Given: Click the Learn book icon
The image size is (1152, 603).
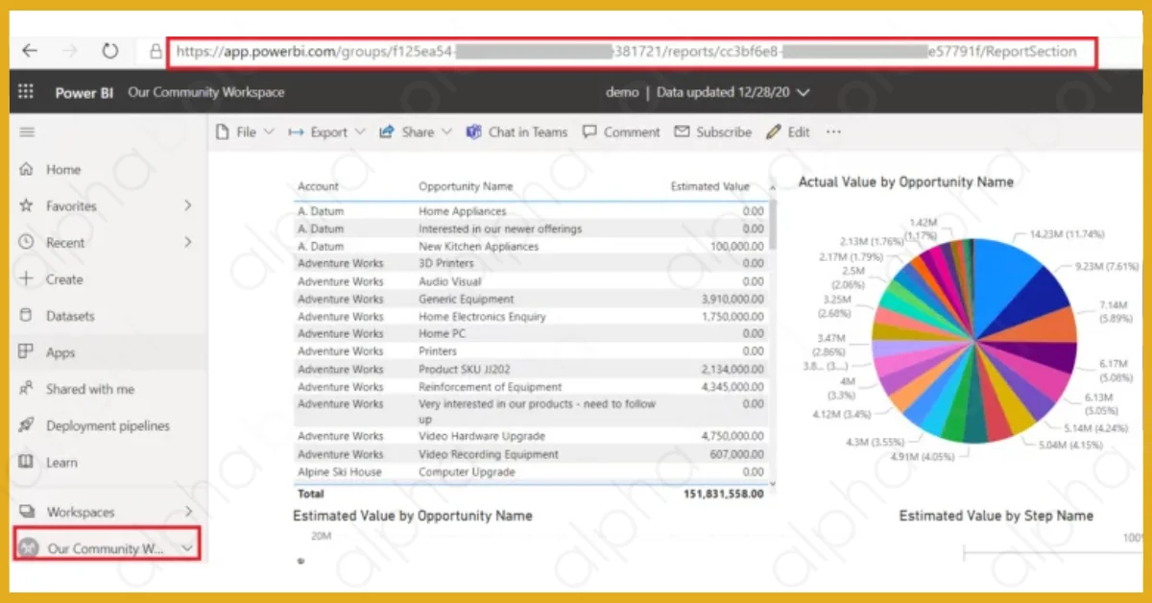Looking at the screenshot, I should pyautogui.click(x=26, y=462).
